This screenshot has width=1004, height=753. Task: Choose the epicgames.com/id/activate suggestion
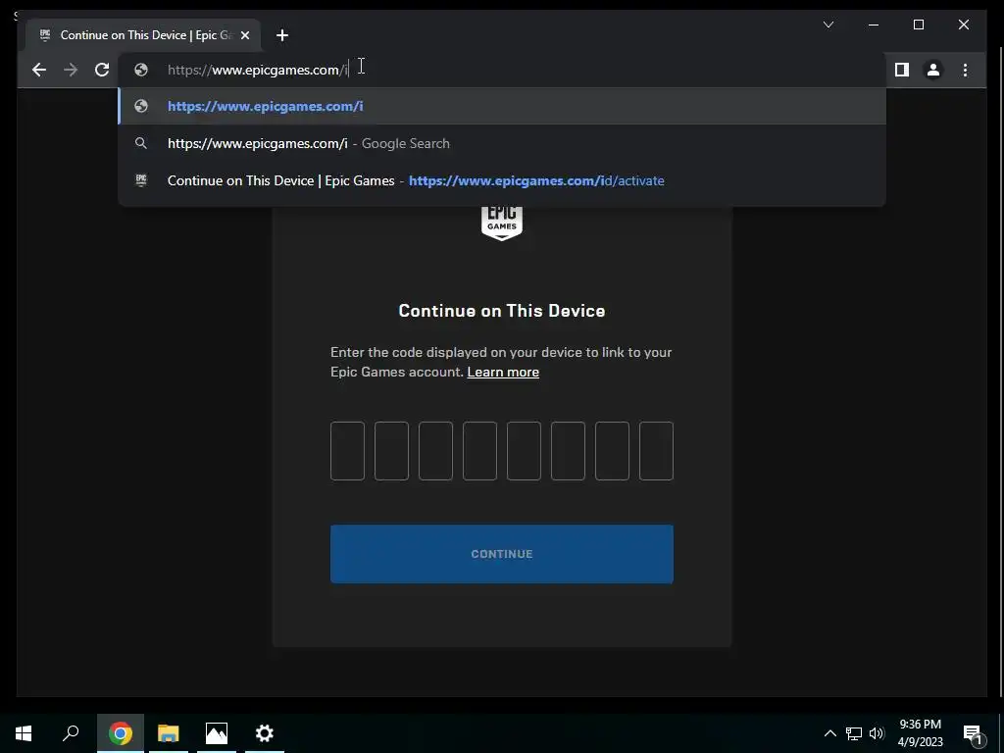pos(502,180)
